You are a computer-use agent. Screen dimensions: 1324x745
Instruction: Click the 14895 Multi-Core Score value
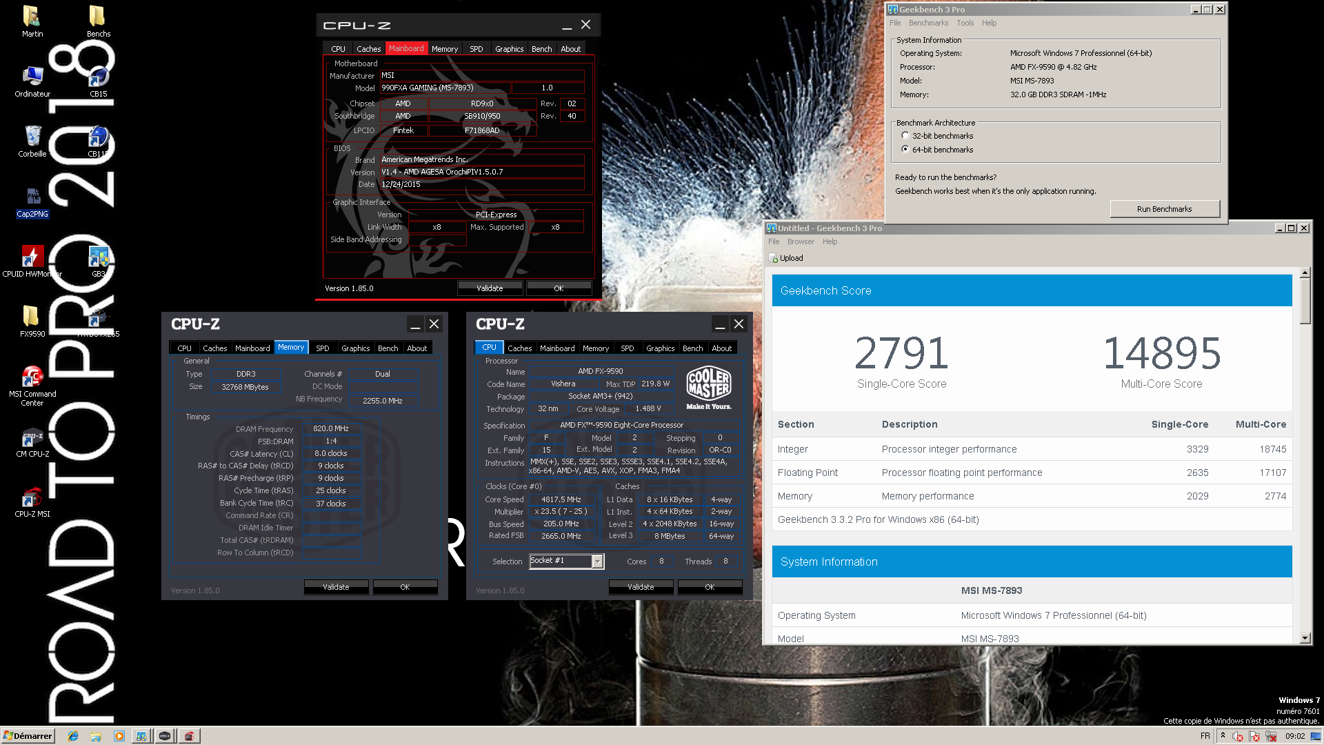pyautogui.click(x=1162, y=353)
